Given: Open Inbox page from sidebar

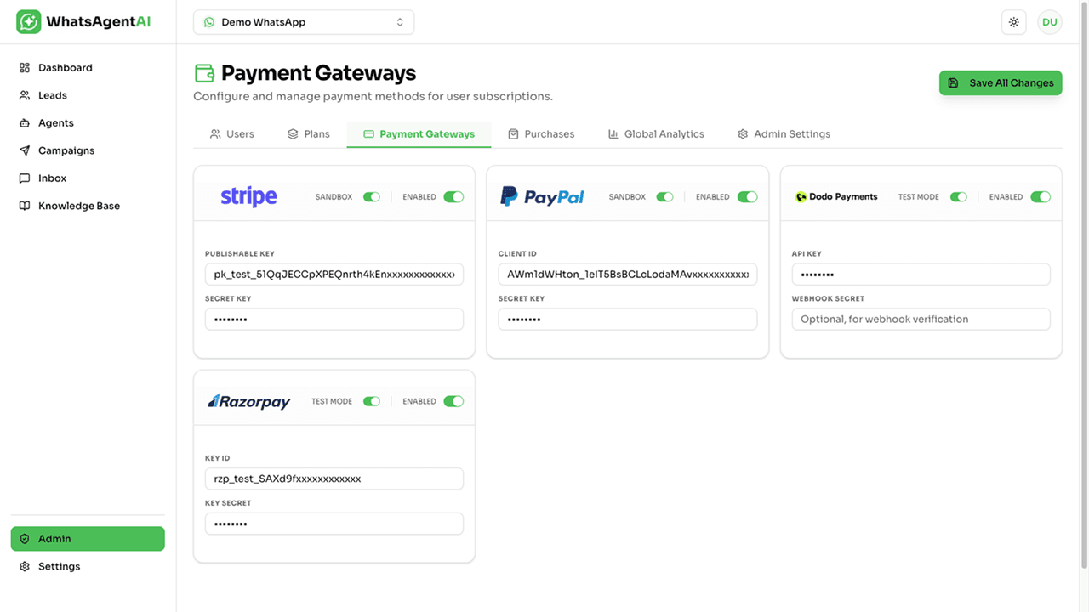Looking at the screenshot, I should pos(88,178).
